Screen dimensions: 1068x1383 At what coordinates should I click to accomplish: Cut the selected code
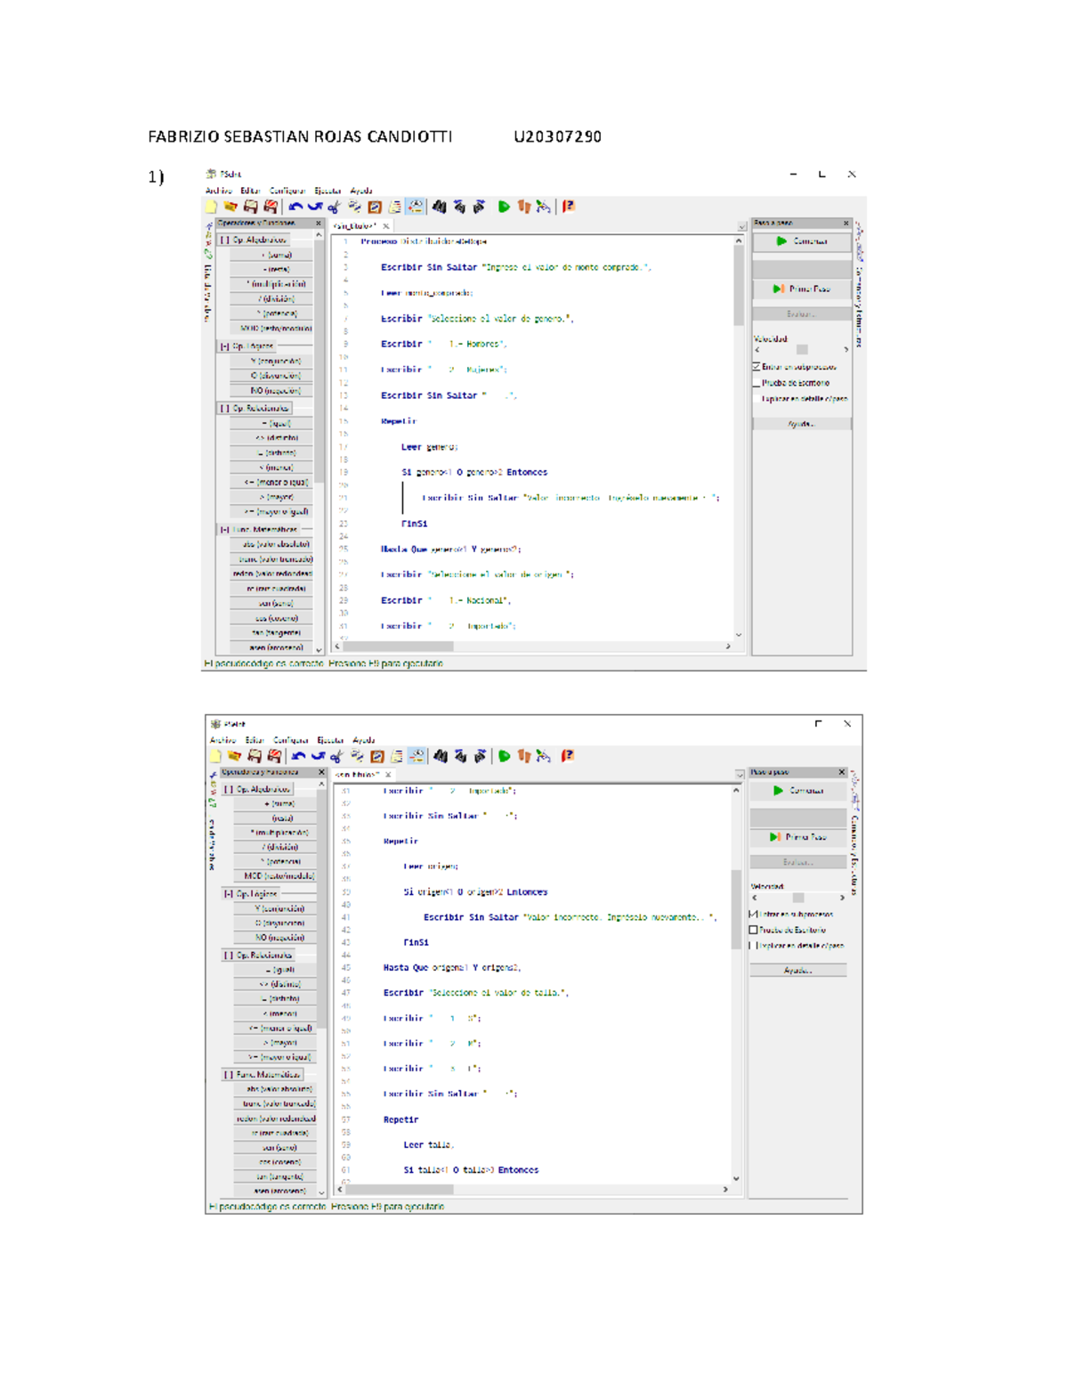coord(335,207)
